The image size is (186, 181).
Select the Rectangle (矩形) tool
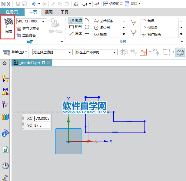click(75, 27)
